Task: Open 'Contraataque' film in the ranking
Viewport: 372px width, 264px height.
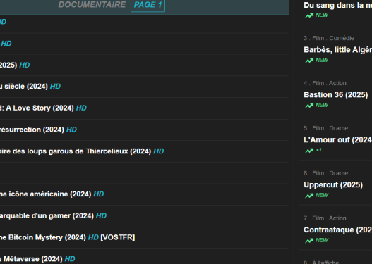Action: click(338, 230)
